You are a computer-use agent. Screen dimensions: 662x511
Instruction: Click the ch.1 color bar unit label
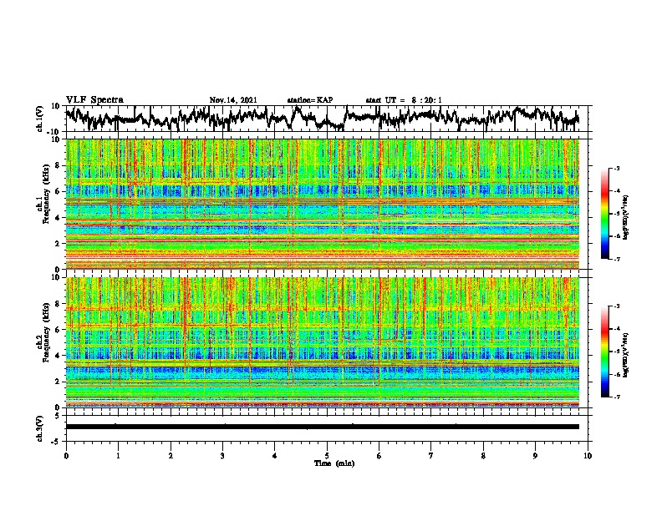626,217
